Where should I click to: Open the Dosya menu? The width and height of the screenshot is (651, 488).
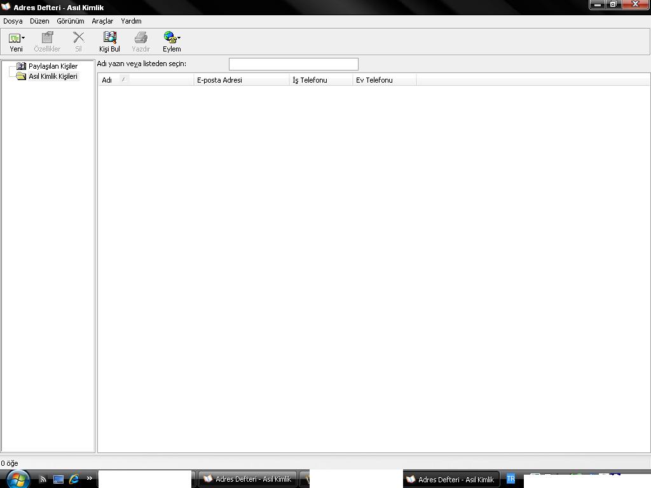[x=13, y=21]
